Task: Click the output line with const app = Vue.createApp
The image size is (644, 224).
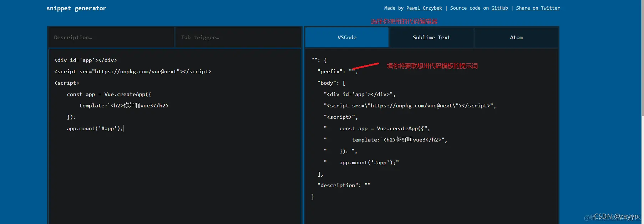Action: (x=377, y=128)
